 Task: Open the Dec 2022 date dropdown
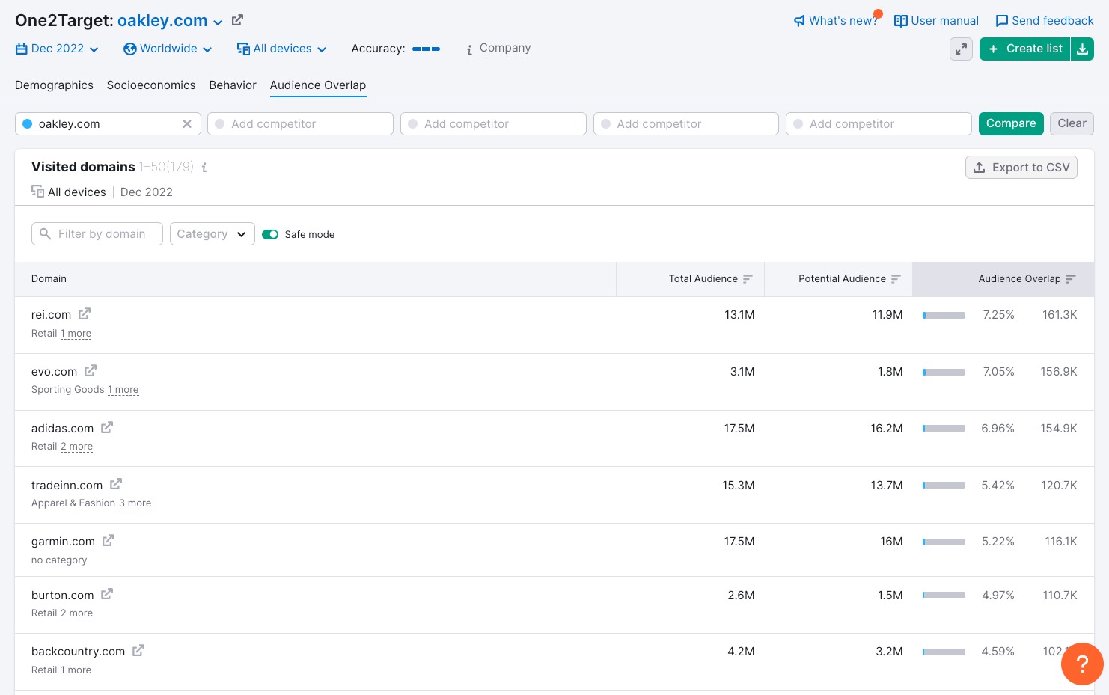click(x=57, y=49)
